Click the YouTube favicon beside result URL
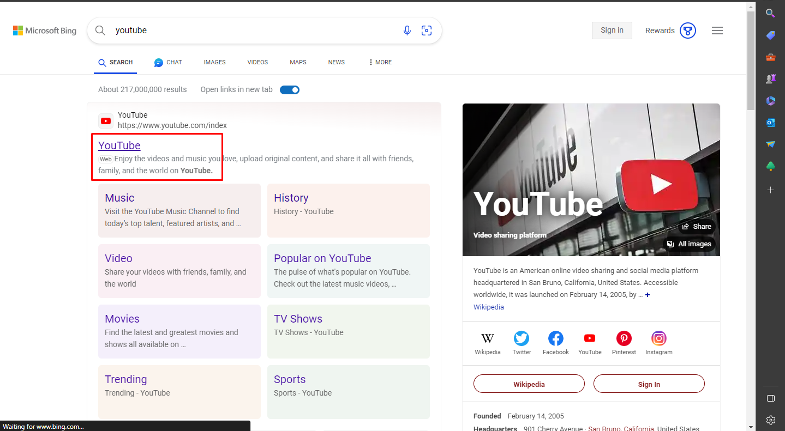The width and height of the screenshot is (785, 431). tap(106, 121)
